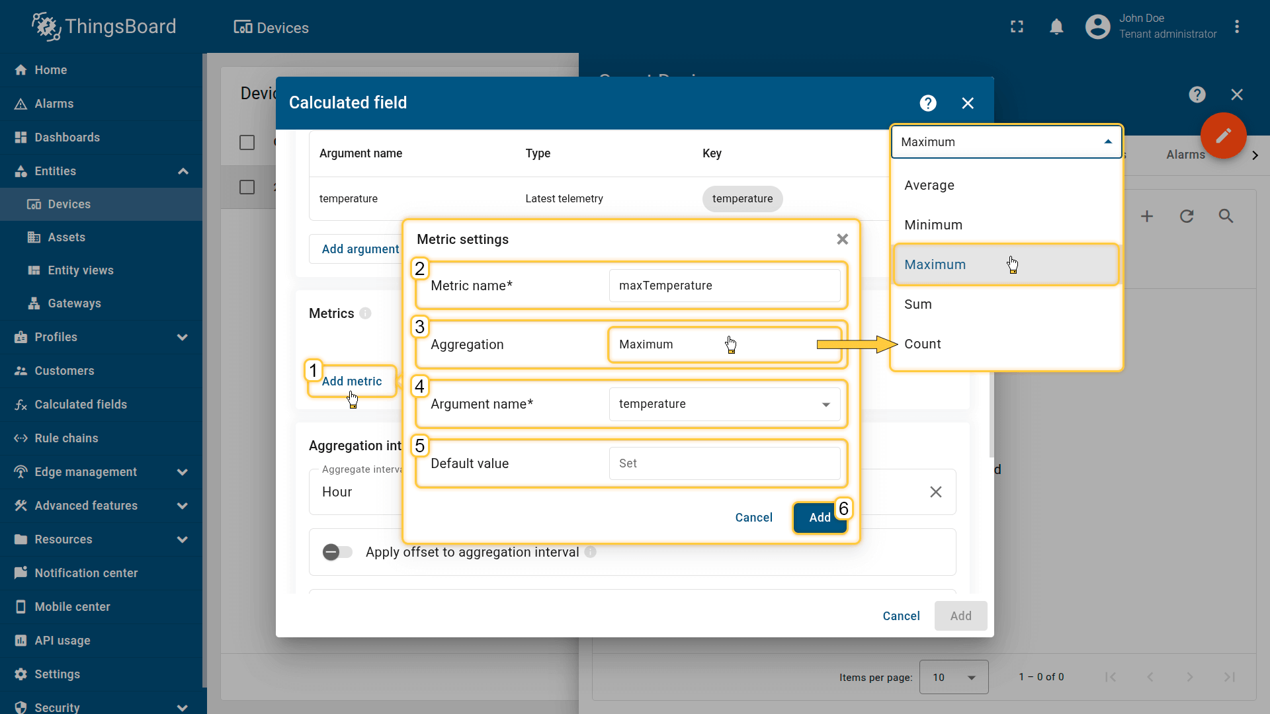
Task: Open the three-dot user menu
Action: (1236, 27)
